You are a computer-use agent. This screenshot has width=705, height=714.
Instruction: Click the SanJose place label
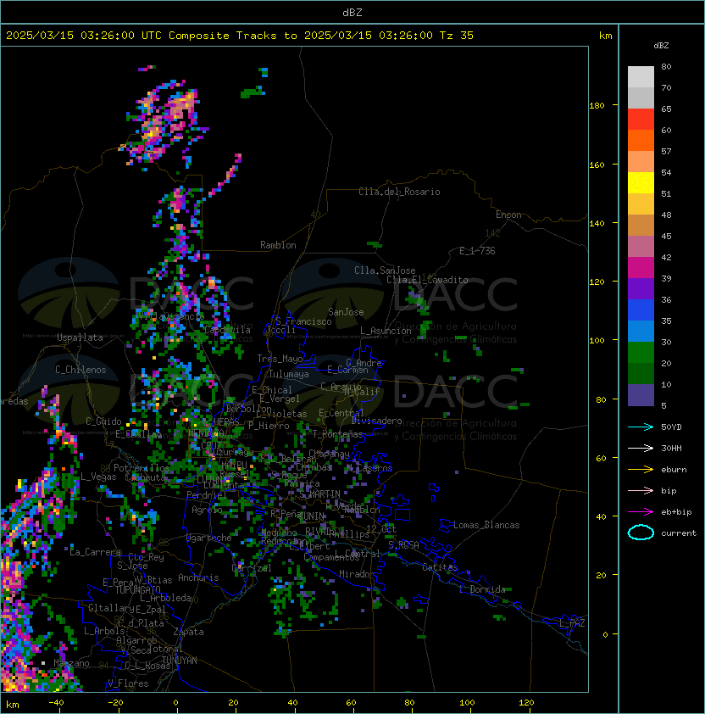(346, 312)
